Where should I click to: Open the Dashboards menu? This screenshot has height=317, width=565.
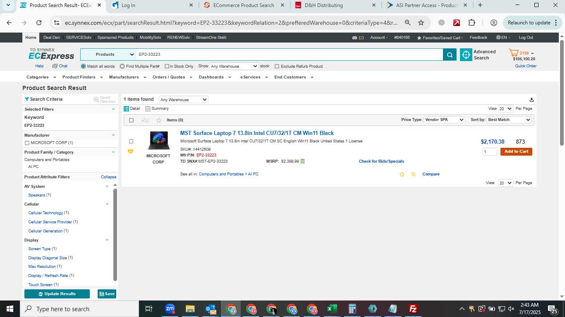point(214,77)
